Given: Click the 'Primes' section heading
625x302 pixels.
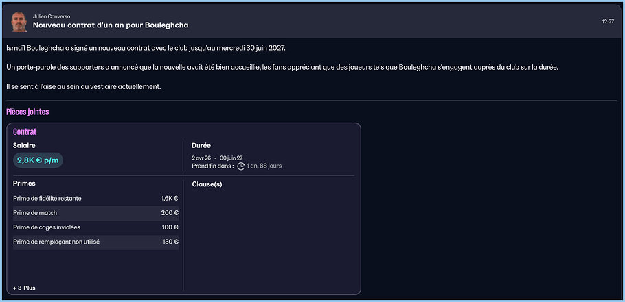Looking at the screenshot, I should click(x=24, y=184).
